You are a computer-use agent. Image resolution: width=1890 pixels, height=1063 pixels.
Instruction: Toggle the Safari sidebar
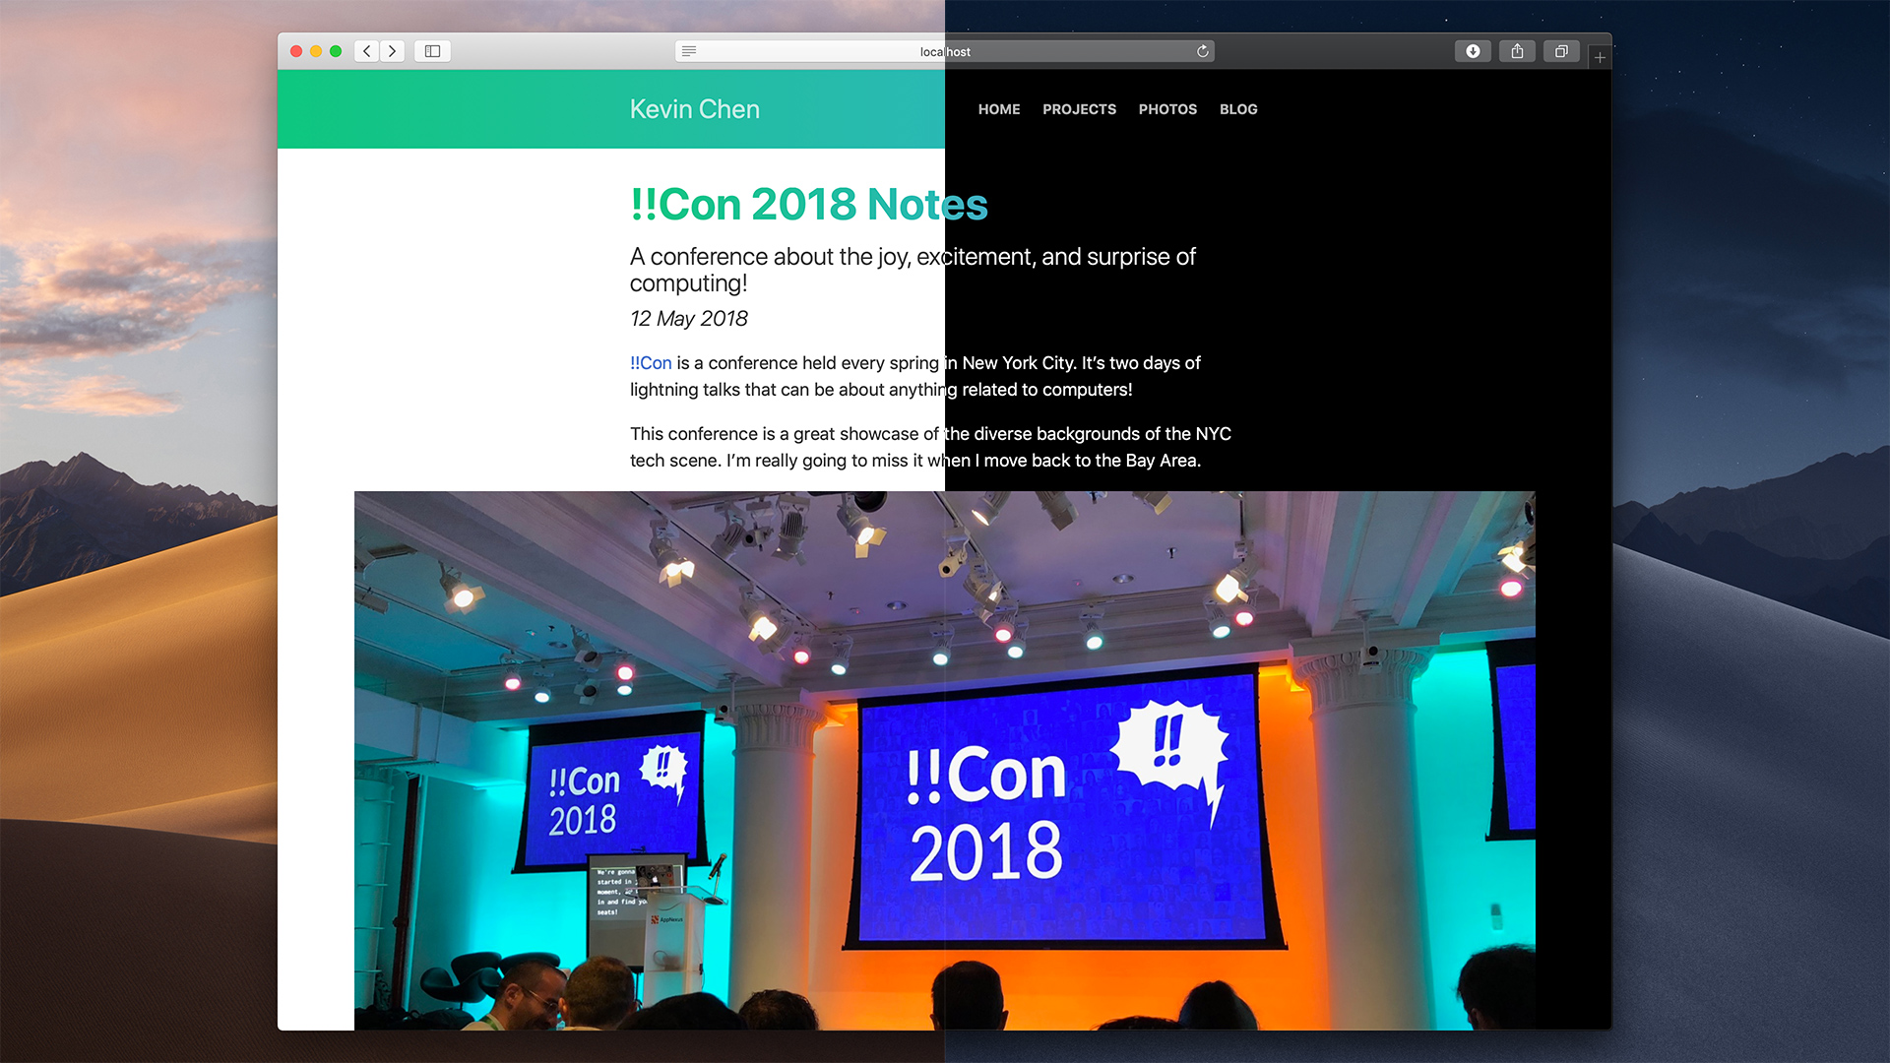pyautogui.click(x=431, y=50)
